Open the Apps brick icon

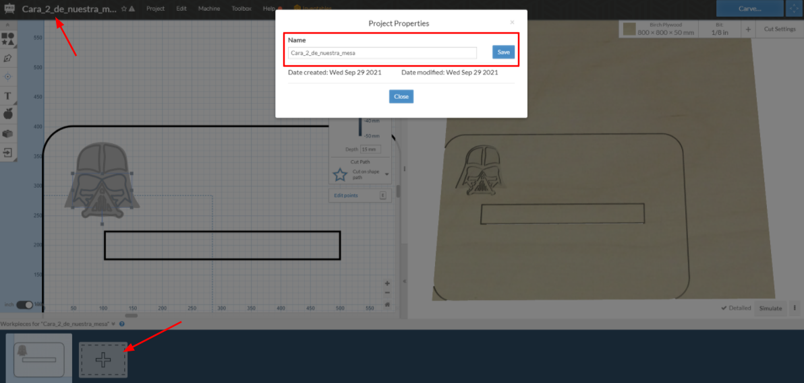coord(7,133)
